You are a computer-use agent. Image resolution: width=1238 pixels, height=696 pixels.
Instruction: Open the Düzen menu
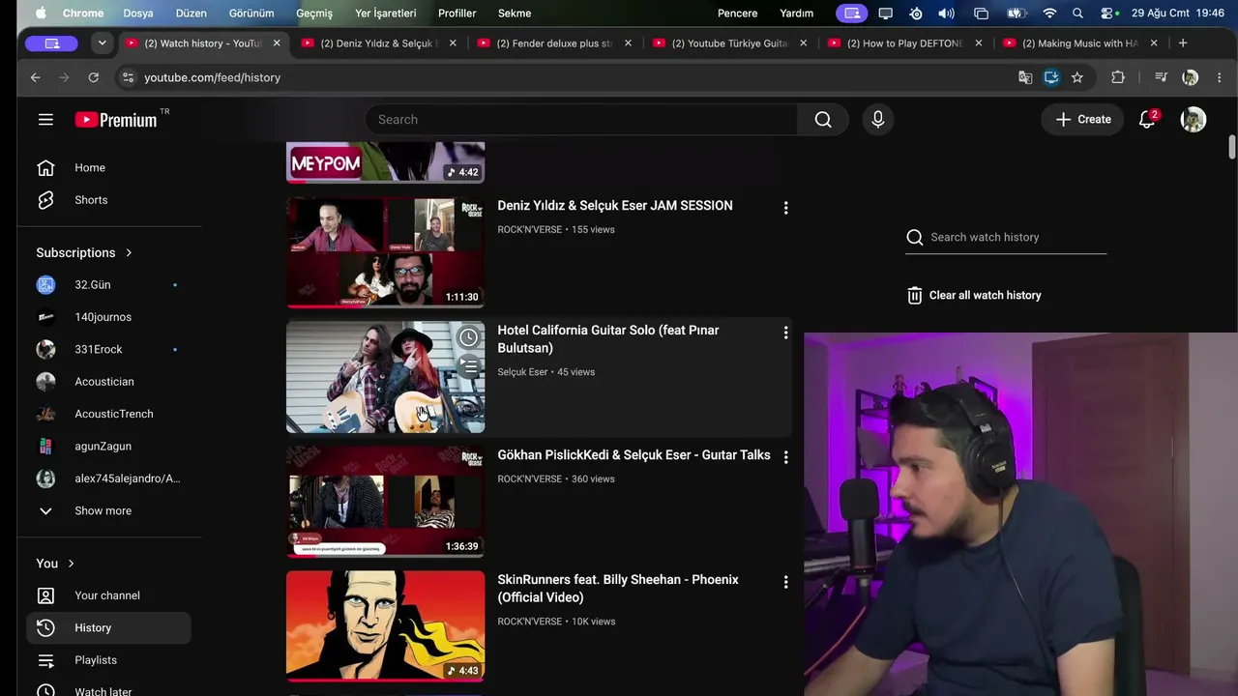[192, 13]
